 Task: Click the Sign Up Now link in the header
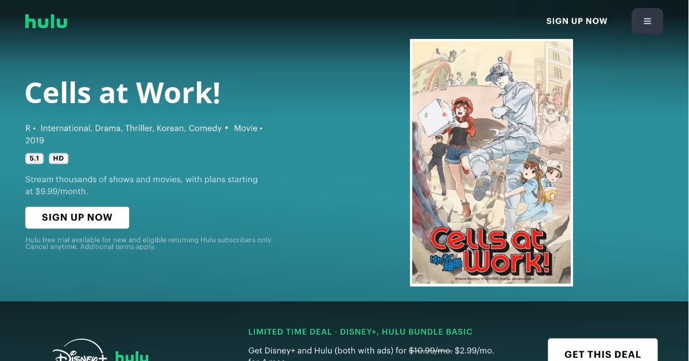[x=576, y=21]
